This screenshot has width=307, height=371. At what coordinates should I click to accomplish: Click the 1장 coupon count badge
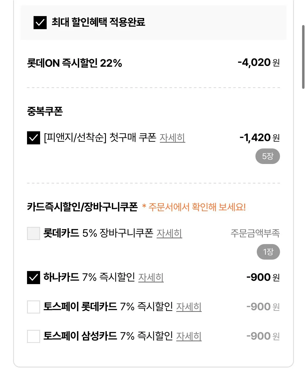268,252
